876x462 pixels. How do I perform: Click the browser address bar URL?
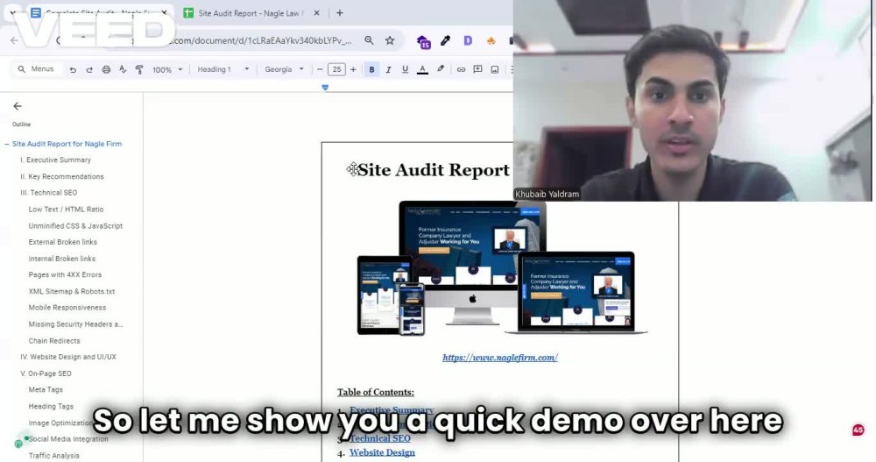(x=263, y=40)
